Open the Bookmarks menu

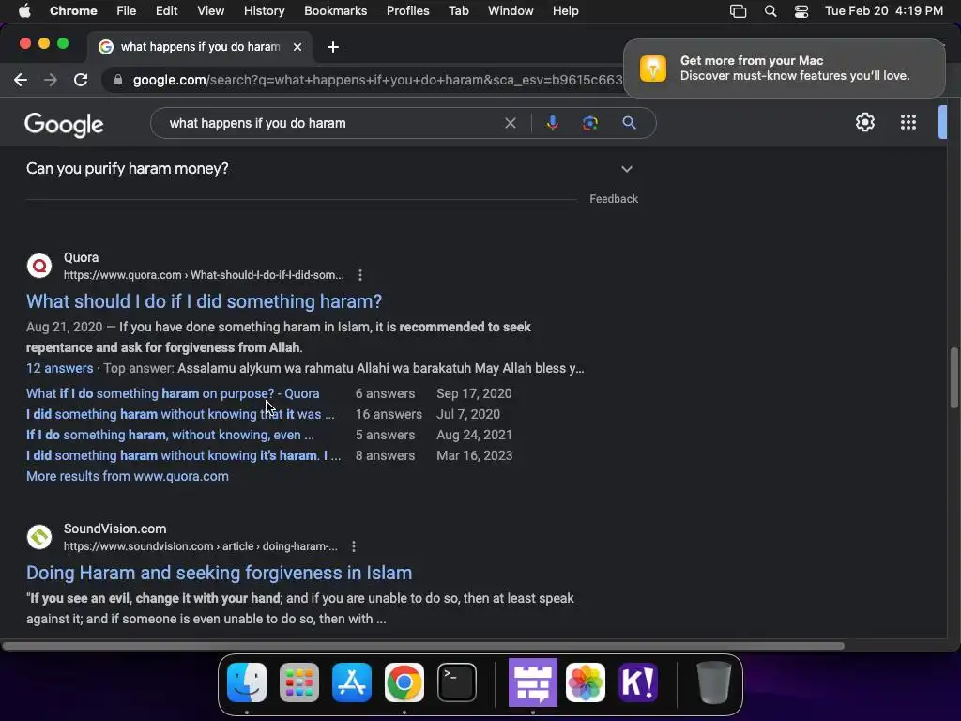point(335,11)
